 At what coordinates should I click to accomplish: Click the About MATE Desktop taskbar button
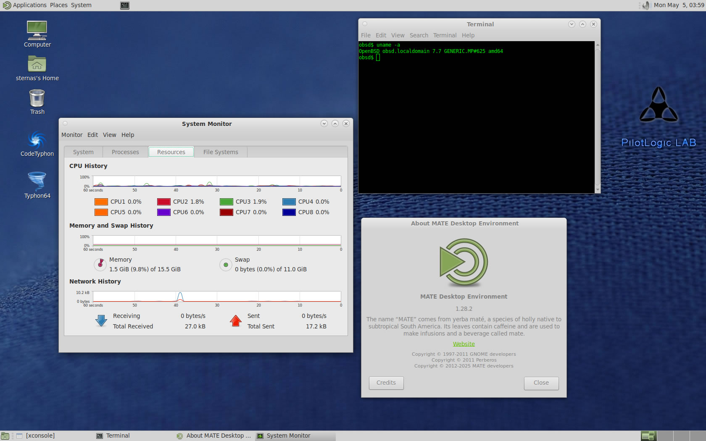[214, 436]
